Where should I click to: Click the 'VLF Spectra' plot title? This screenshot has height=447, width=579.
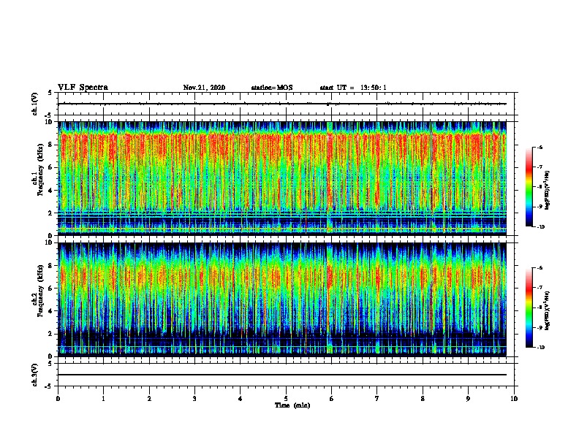coord(83,88)
